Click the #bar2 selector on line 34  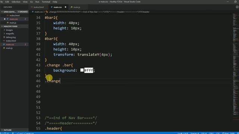[51, 17]
